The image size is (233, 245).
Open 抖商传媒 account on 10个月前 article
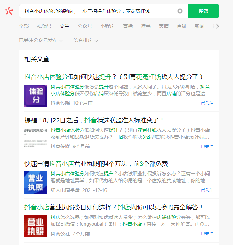coord(60,103)
